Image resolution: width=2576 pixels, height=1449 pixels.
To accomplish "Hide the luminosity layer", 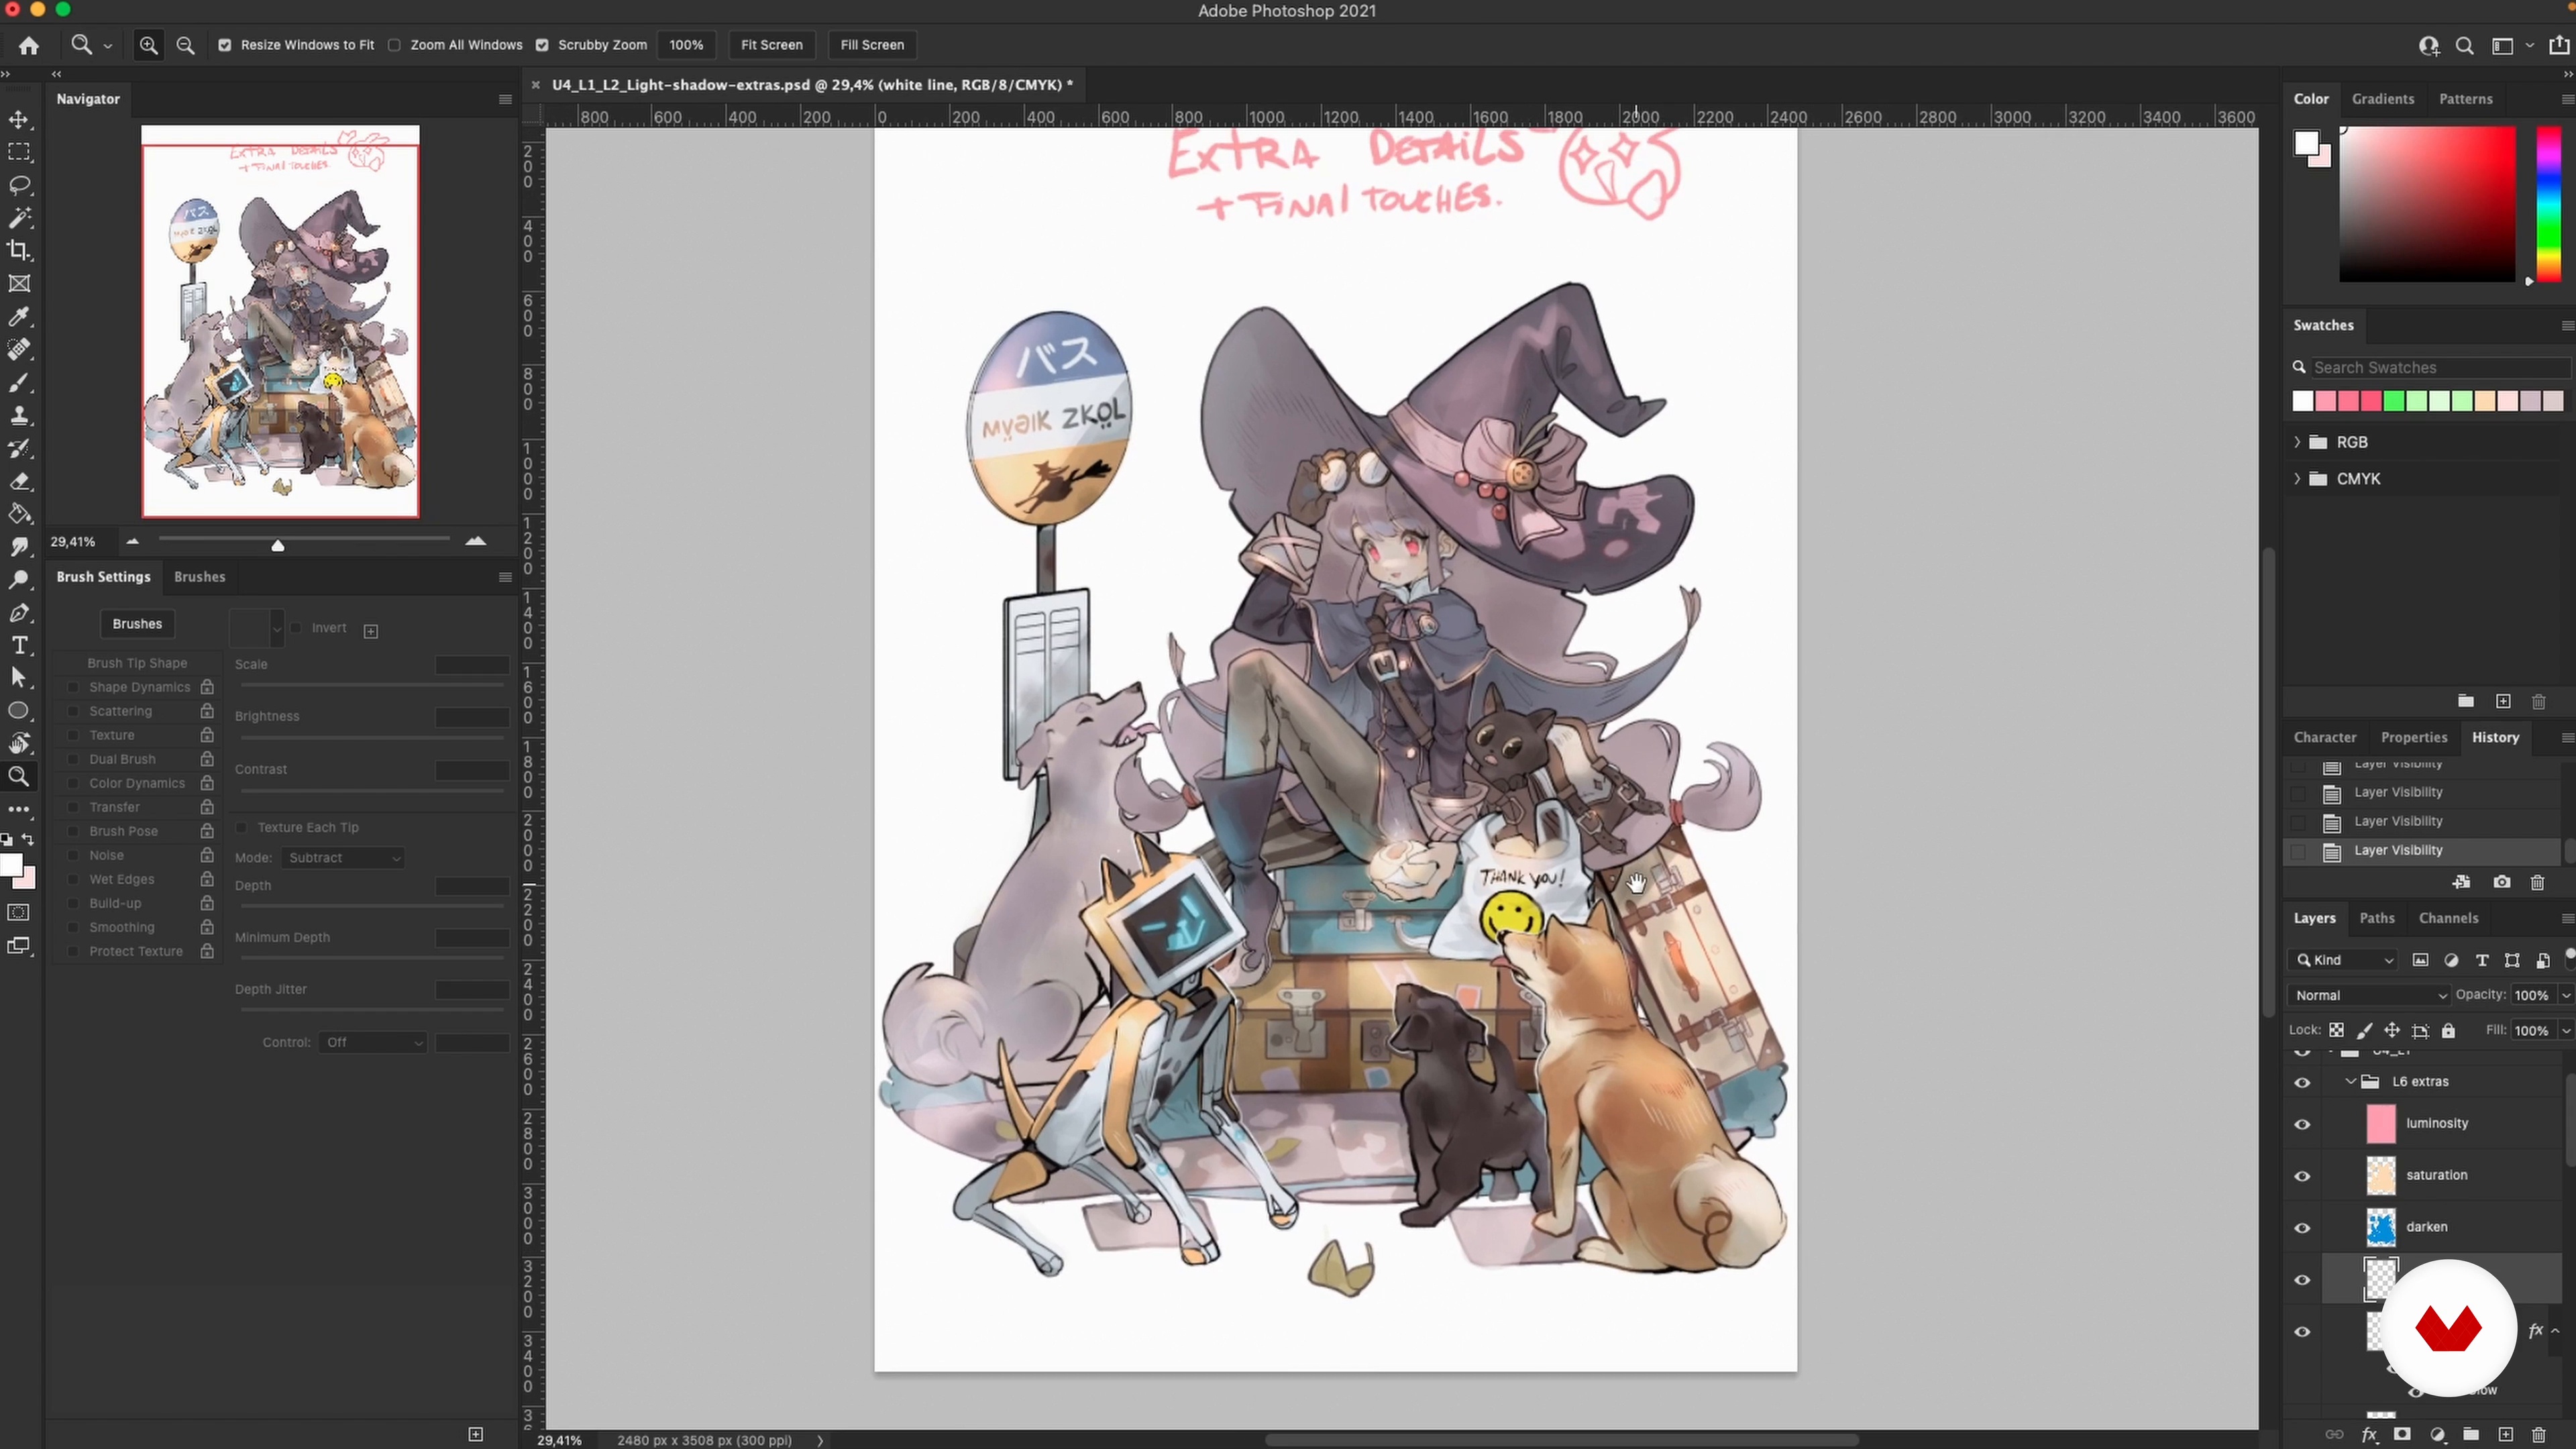I will pyautogui.click(x=2302, y=1125).
